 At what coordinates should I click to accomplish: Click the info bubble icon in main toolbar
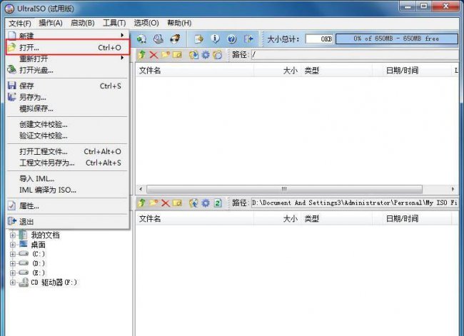(x=215, y=39)
